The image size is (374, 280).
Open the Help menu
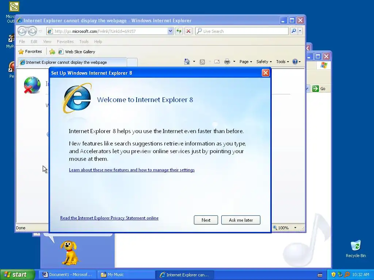point(98,42)
